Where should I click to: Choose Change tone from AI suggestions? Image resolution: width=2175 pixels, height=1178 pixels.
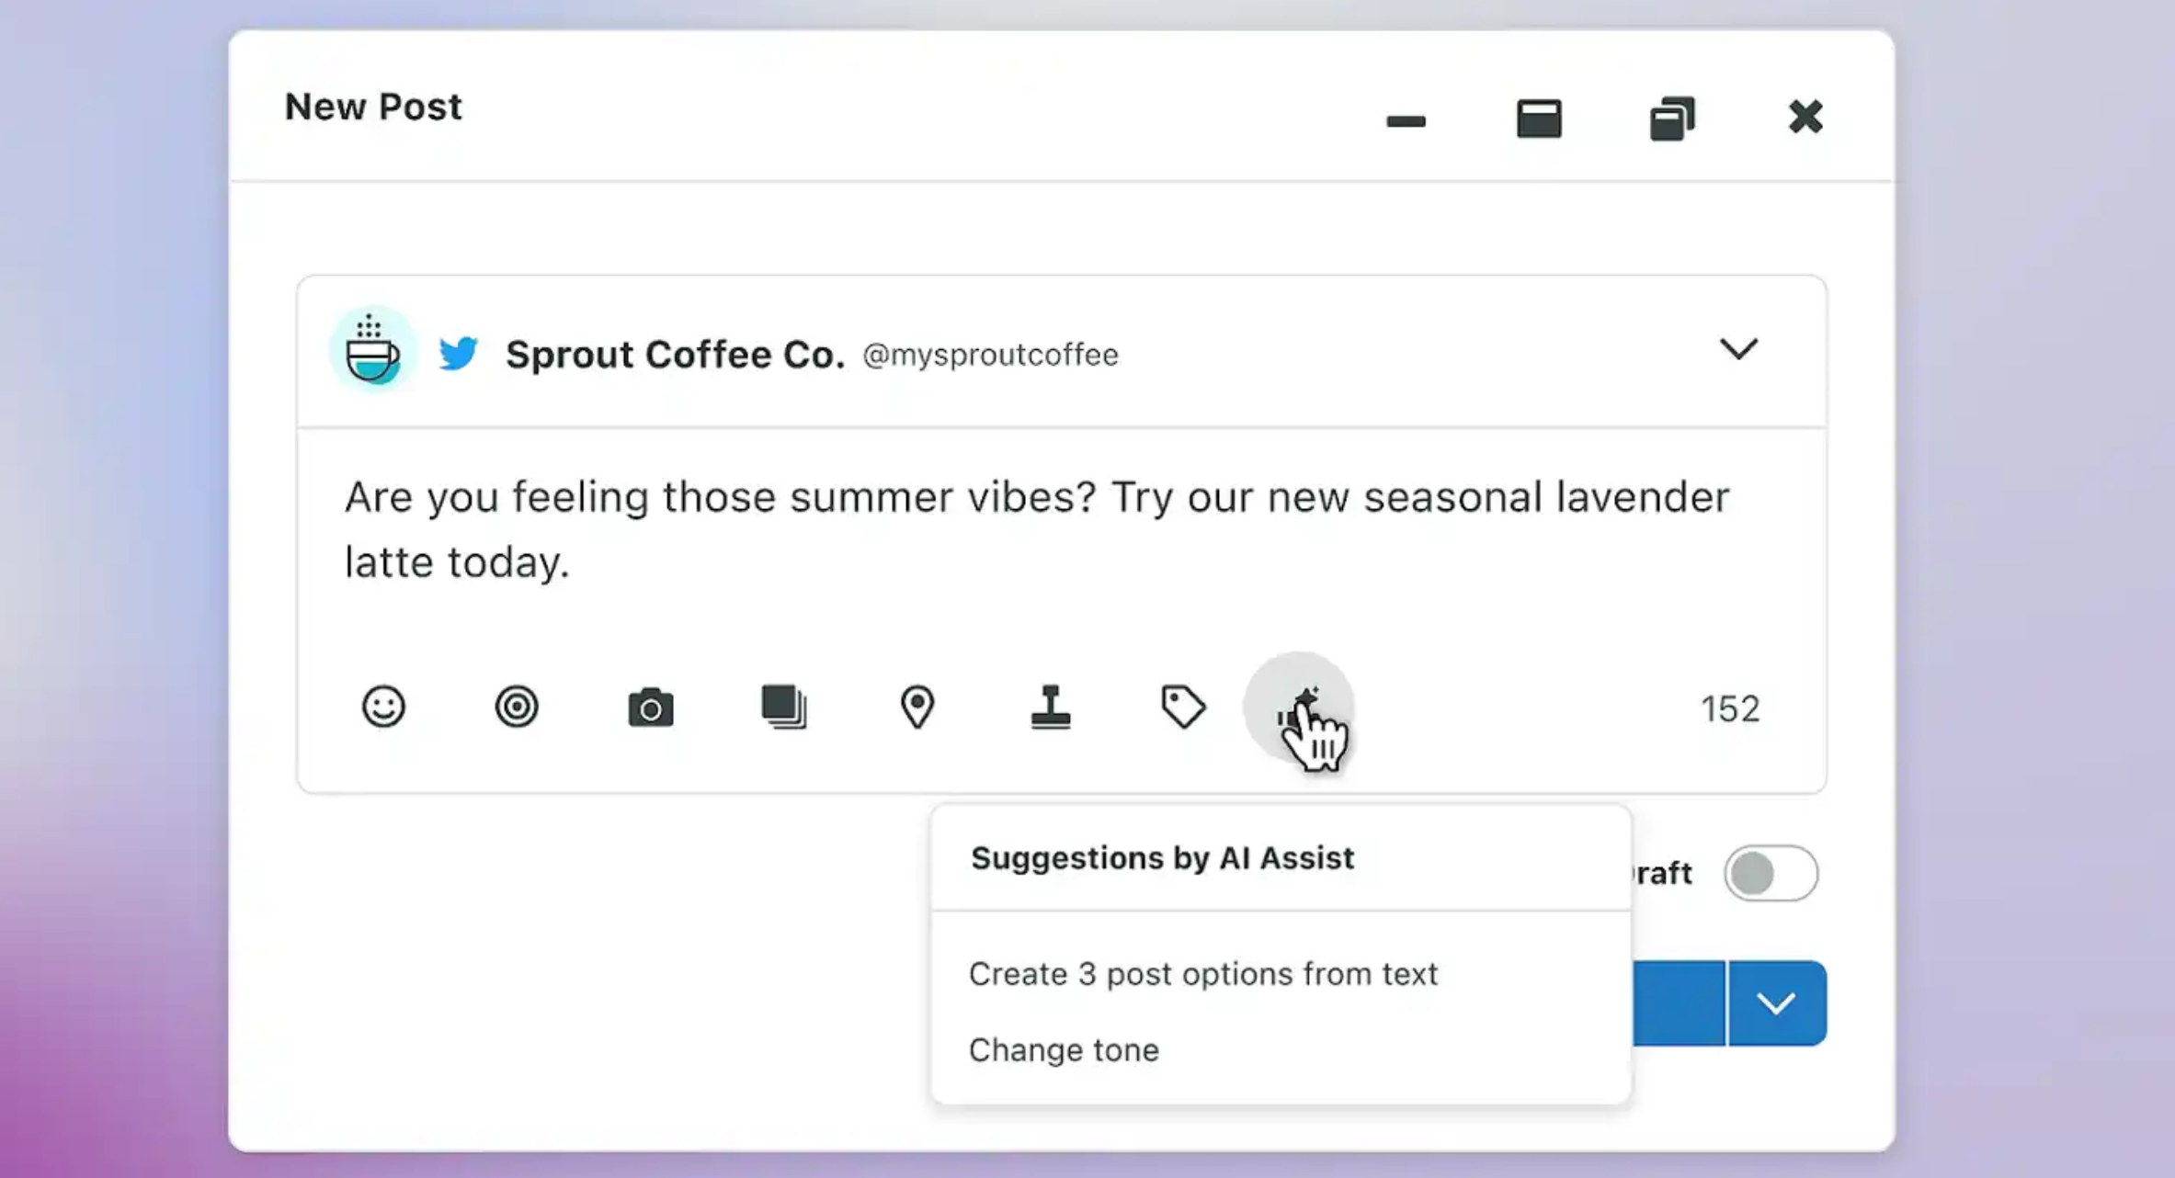pyautogui.click(x=1064, y=1050)
